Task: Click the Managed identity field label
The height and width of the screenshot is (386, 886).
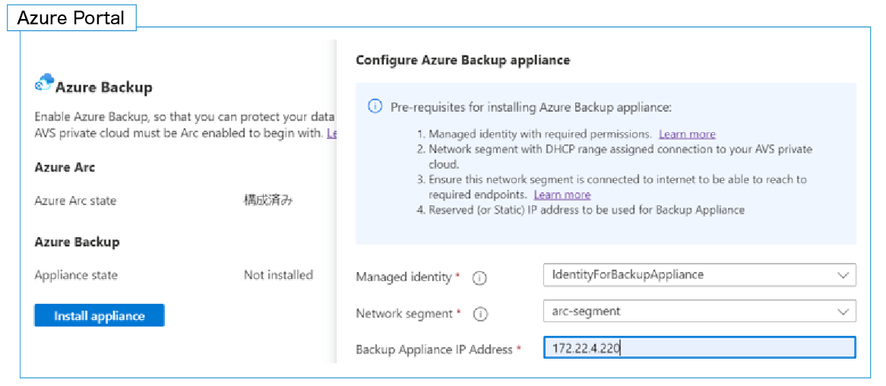Action: tap(403, 277)
